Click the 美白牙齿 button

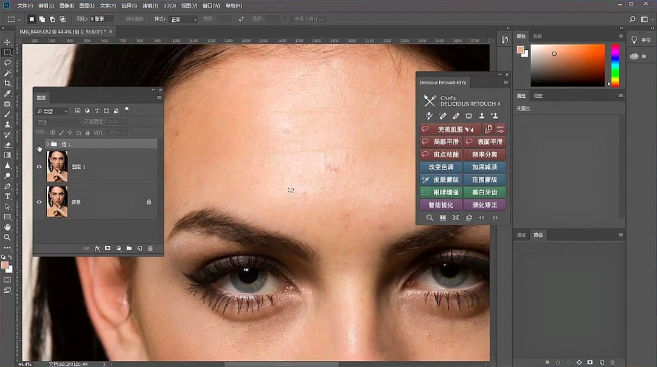click(484, 193)
